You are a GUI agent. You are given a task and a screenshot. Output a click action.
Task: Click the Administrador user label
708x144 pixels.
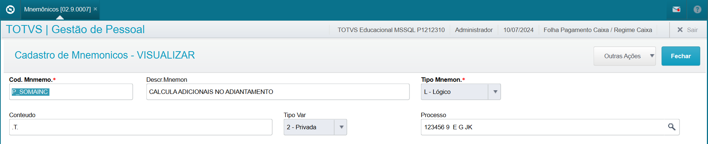click(474, 30)
